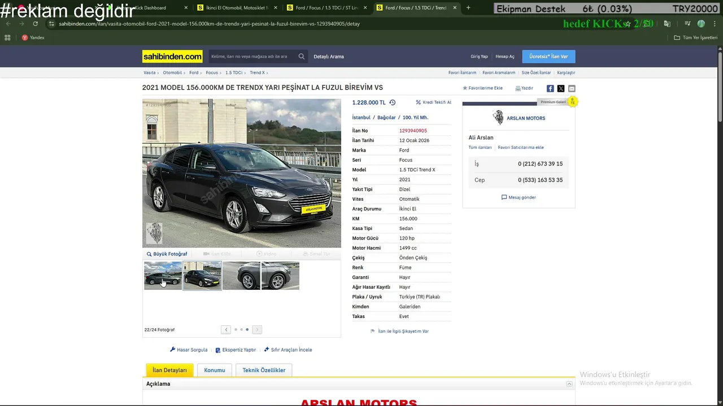The image size is (723, 406).
Task: Share listing via email envelope icon
Action: (572, 89)
